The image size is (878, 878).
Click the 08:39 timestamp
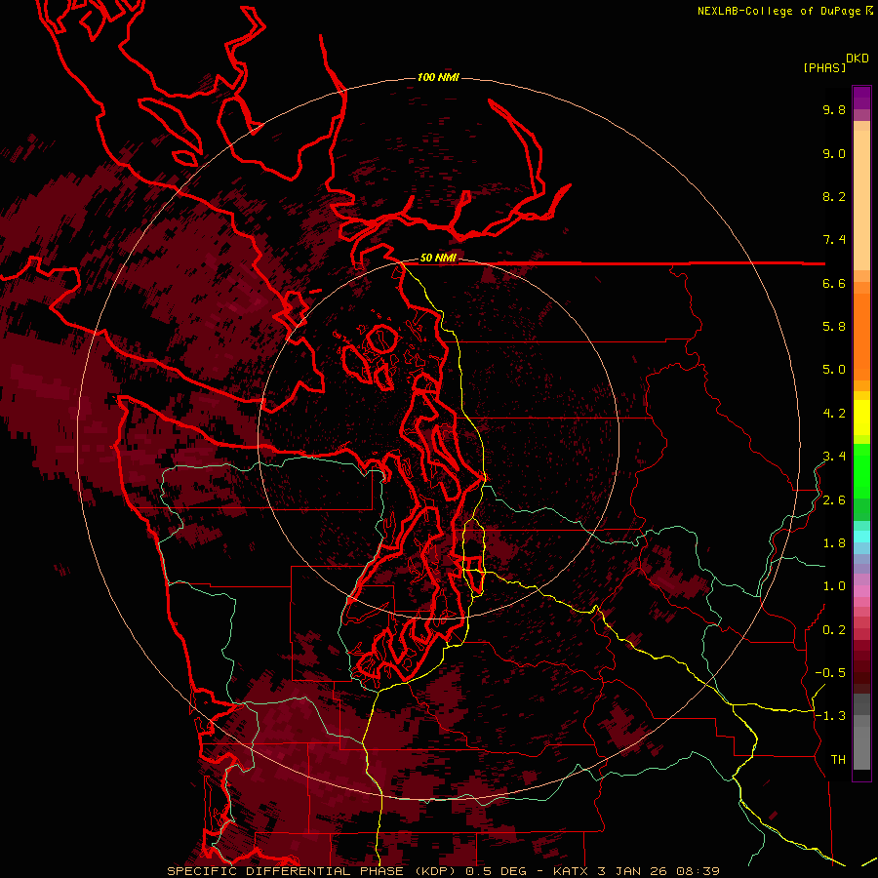pyautogui.click(x=698, y=871)
